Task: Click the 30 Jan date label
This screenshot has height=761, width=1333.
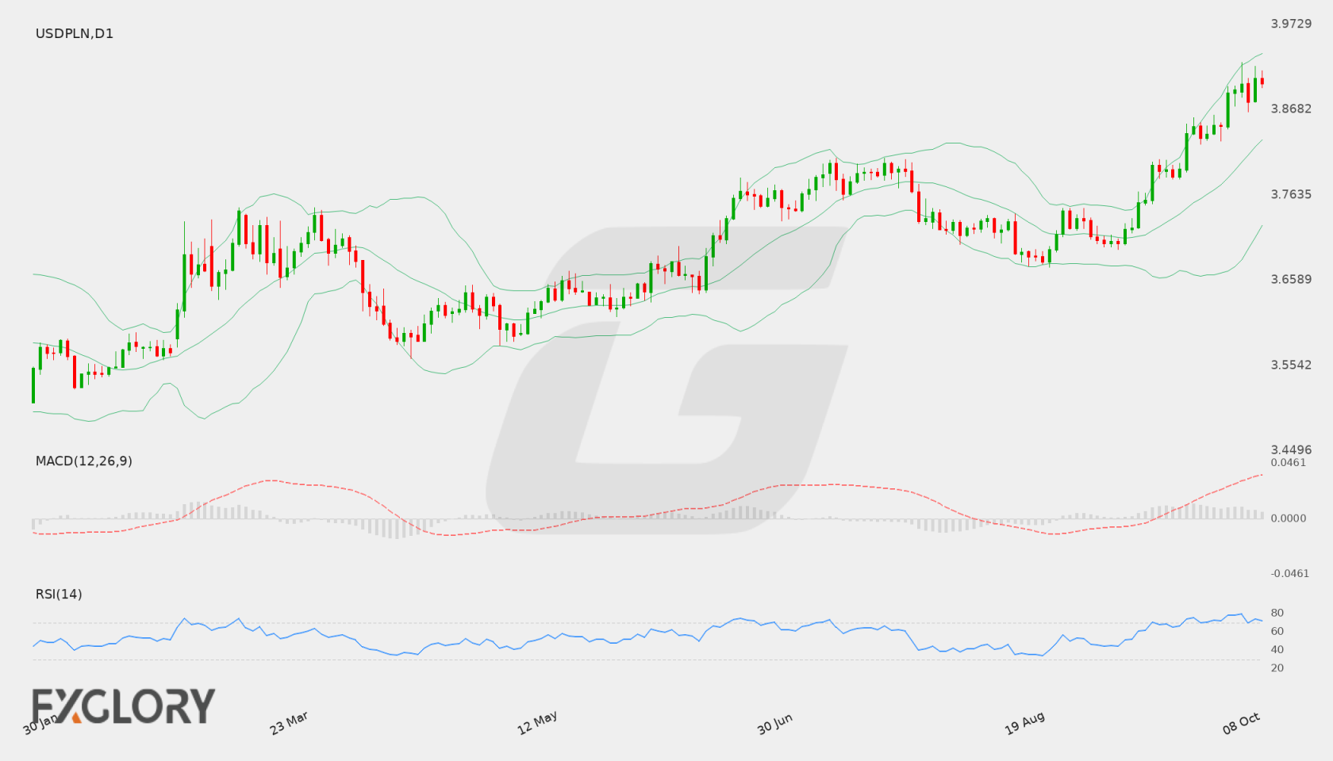Action: pos(40,724)
